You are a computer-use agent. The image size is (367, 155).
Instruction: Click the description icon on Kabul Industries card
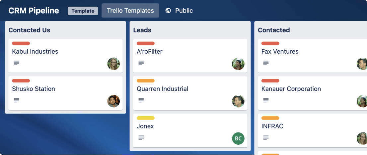[17, 63]
